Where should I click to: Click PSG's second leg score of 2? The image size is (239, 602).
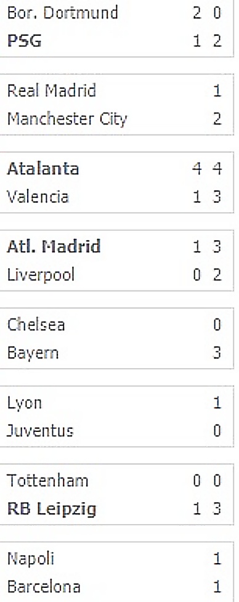[x=217, y=41]
